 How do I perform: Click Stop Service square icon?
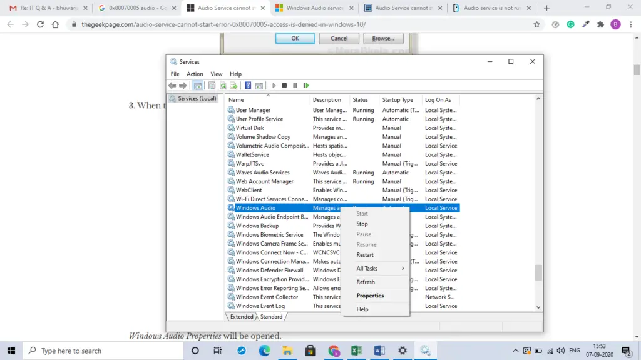[284, 85]
